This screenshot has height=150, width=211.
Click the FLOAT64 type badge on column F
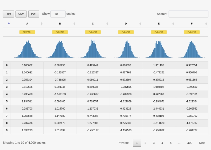[191, 32]
